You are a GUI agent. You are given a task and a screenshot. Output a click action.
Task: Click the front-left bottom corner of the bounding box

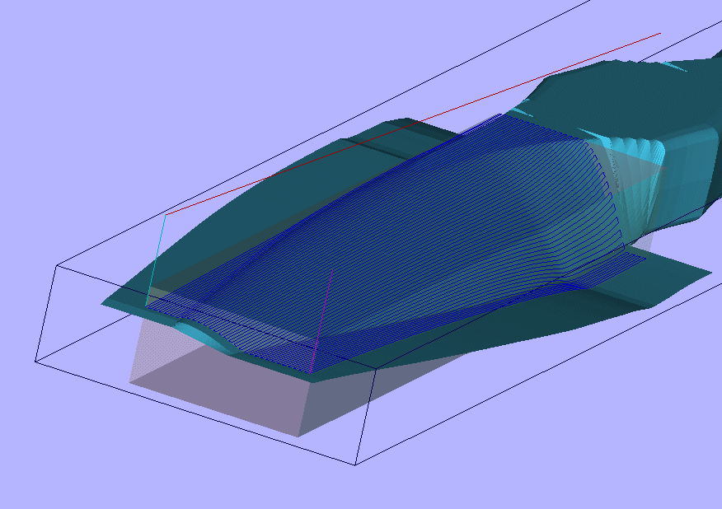coord(35,361)
